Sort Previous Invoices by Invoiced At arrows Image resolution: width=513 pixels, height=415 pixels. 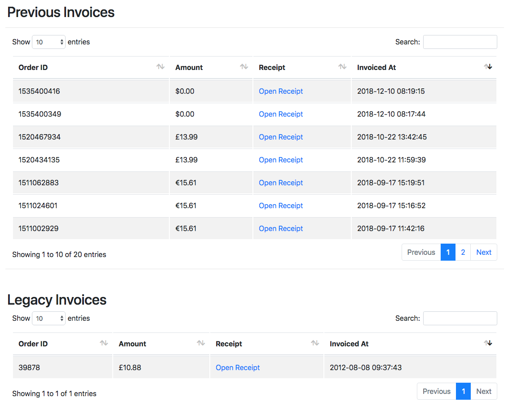(488, 67)
